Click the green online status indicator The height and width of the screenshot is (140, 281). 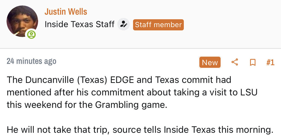[31, 35]
